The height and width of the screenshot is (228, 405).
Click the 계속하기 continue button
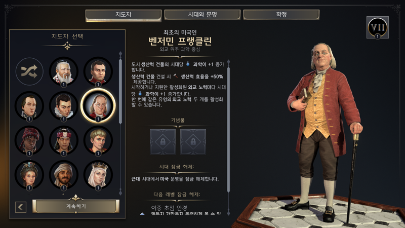[x=75, y=206]
